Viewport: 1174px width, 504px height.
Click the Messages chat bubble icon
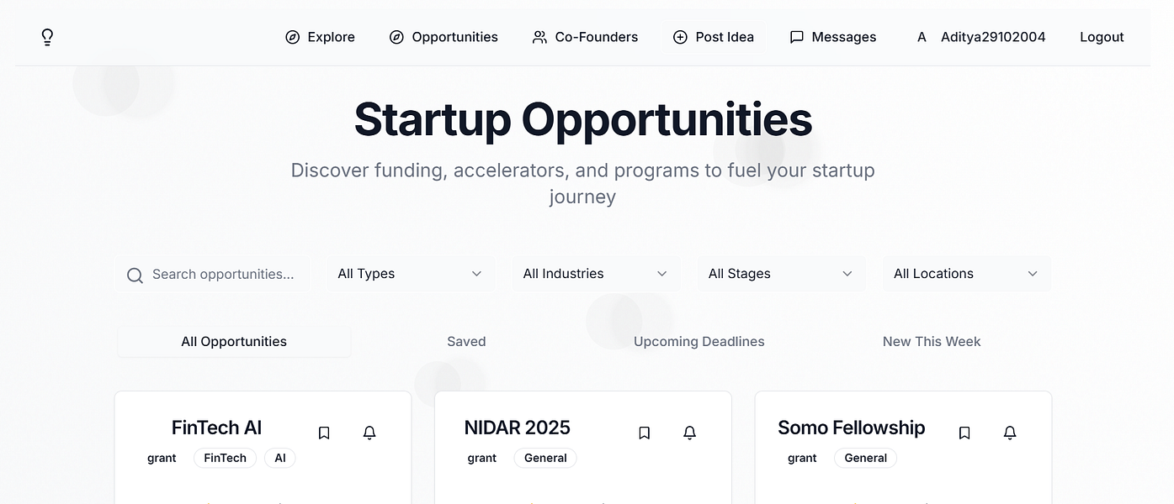pyautogui.click(x=796, y=37)
